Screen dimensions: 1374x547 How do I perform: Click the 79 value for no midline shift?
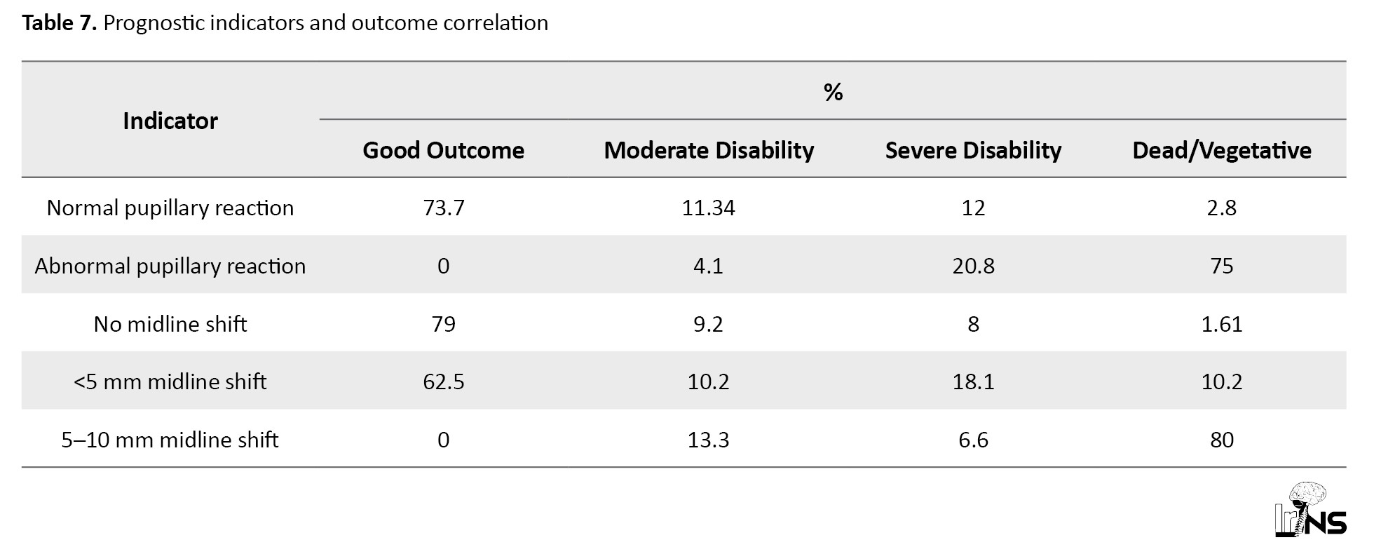click(443, 324)
